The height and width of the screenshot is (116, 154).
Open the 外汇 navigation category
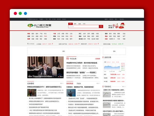(80, 34)
